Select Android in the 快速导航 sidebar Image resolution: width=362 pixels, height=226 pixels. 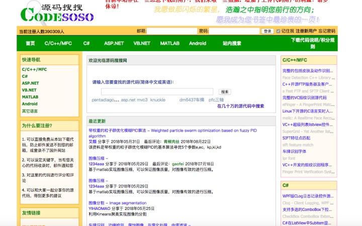(30, 104)
